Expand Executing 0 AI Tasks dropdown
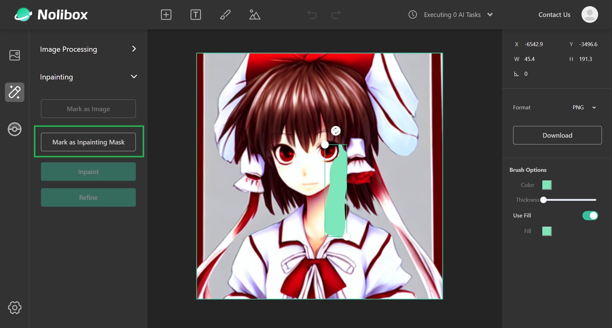The width and height of the screenshot is (612, 328). (x=490, y=14)
